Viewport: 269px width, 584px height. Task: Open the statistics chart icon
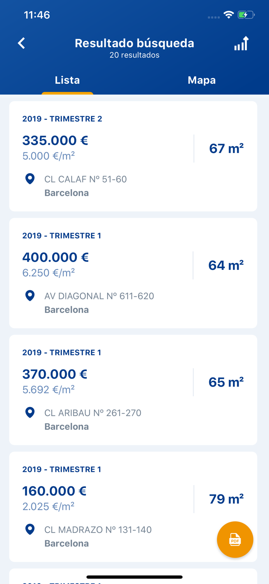(x=241, y=43)
